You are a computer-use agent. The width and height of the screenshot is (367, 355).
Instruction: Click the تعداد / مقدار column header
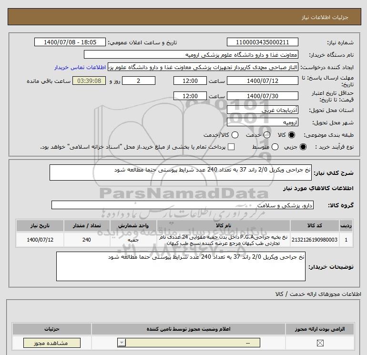click(87, 225)
